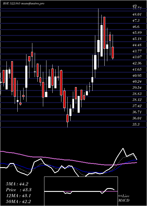Click the 35.3 price axis label
Image resolution: width=147 pixels, height=206 pixels.
(x=136, y=124)
